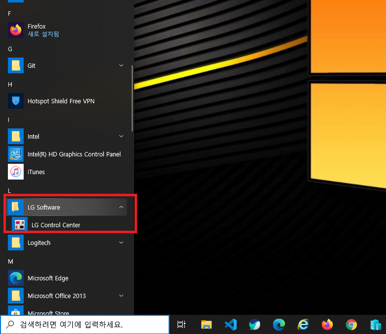Click the Start menu app list scrollbar
This screenshot has width=386, height=334.
[132, 98]
